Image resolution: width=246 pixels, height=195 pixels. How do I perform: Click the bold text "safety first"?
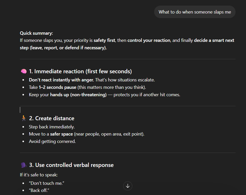click(x=104, y=41)
